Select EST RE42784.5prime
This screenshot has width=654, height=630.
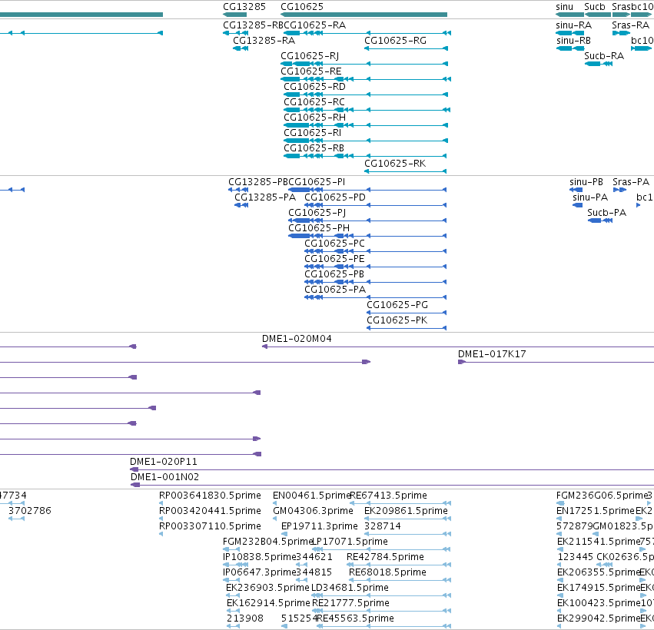click(x=385, y=558)
